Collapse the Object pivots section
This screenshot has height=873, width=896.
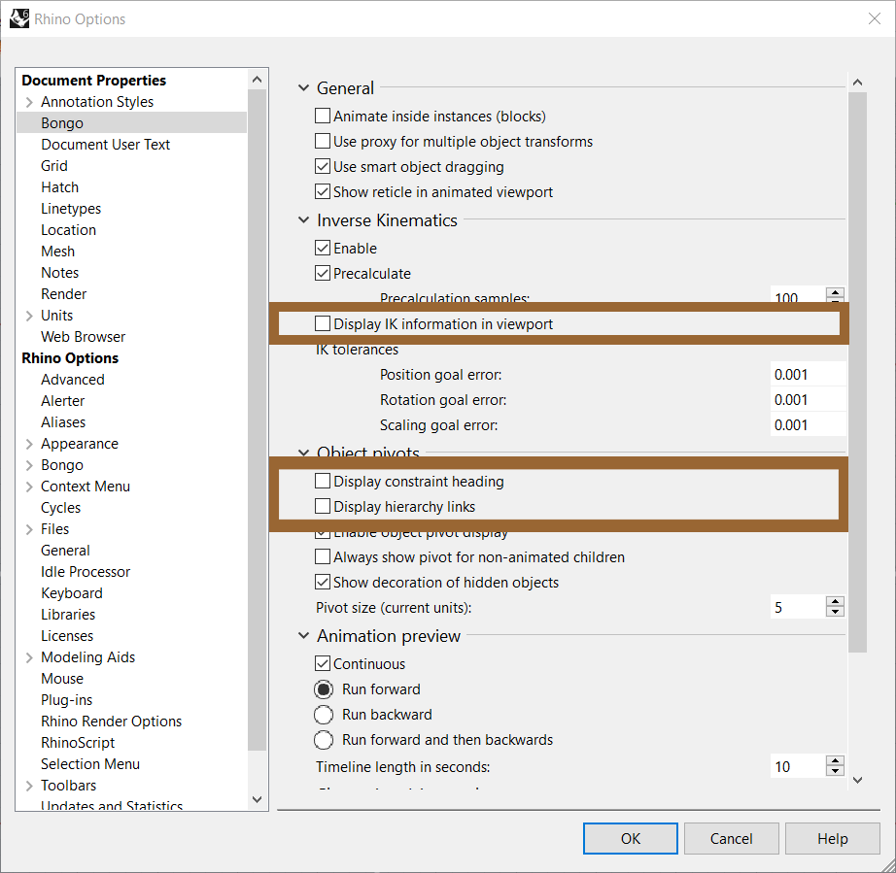(303, 453)
